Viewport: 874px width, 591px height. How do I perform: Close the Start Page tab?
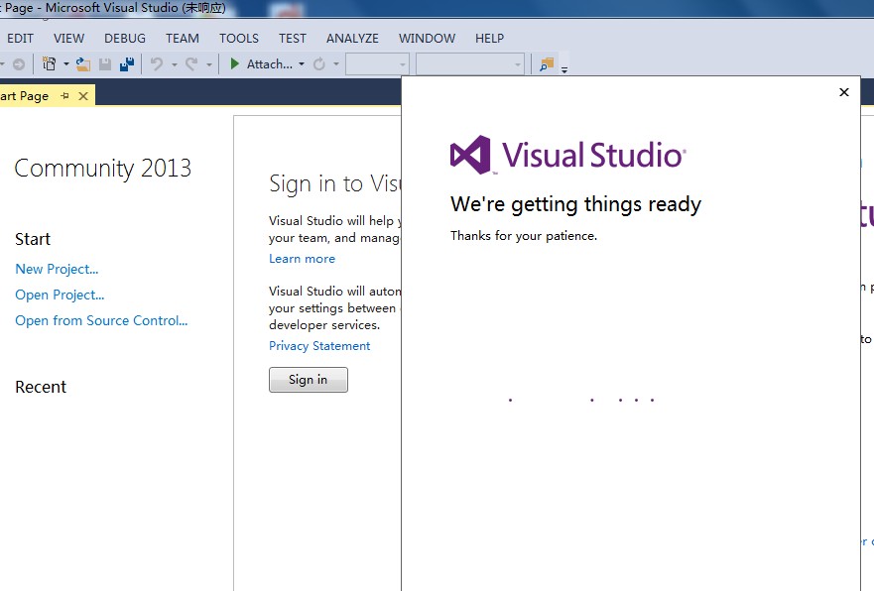[83, 96]
